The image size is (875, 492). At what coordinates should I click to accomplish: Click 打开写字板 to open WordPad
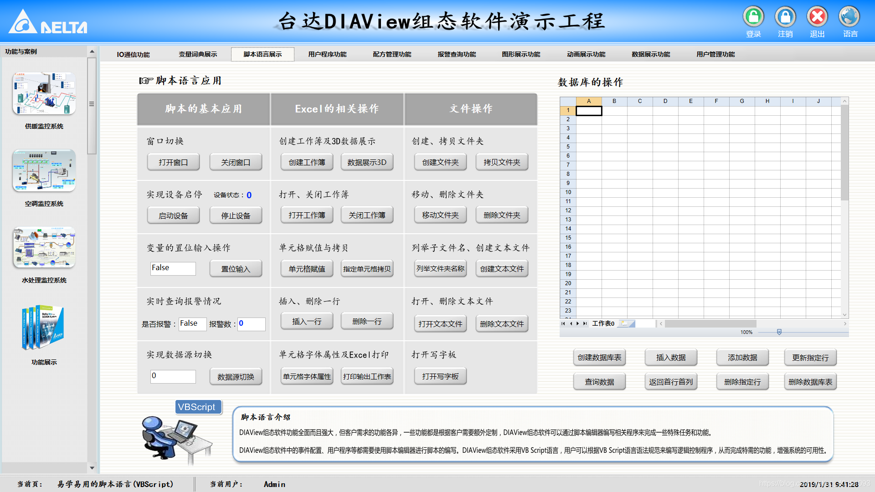(x=440, y=375)
